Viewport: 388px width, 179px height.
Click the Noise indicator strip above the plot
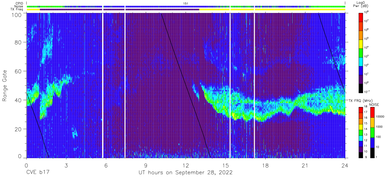pos(186,6)
